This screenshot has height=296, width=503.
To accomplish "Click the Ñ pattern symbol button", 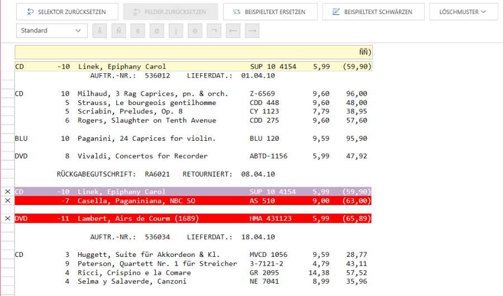I will click(x=118, y=31).
